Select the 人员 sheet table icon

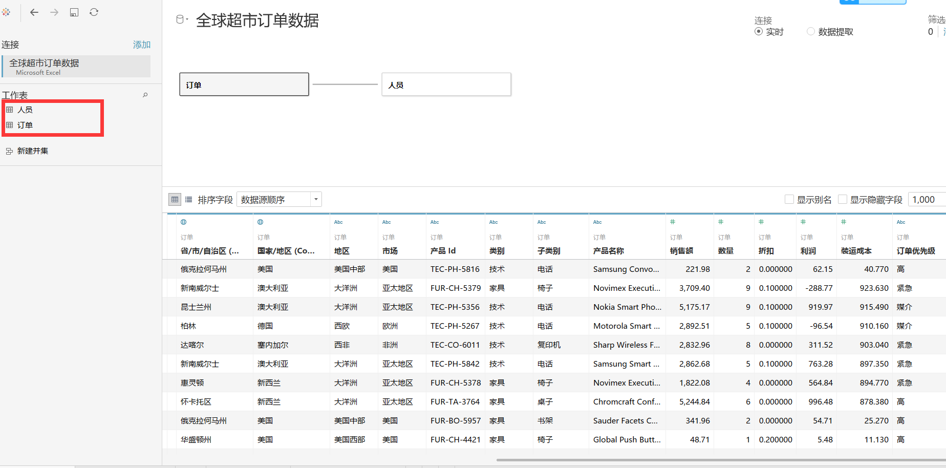9,110
